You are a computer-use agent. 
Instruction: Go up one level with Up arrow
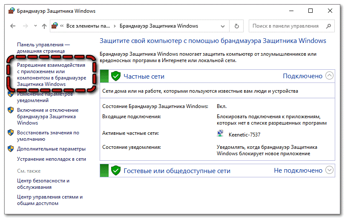[x=44, y=26]
